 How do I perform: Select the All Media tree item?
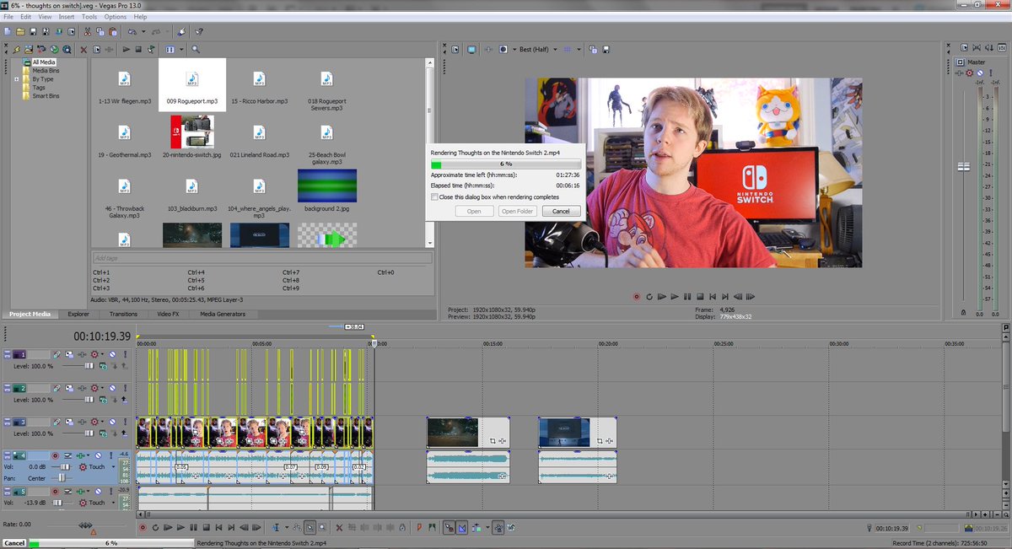[45, 62]
